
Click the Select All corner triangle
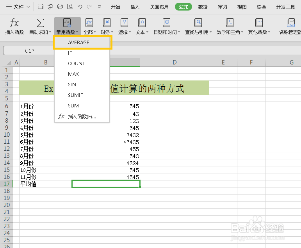(9, 62)
